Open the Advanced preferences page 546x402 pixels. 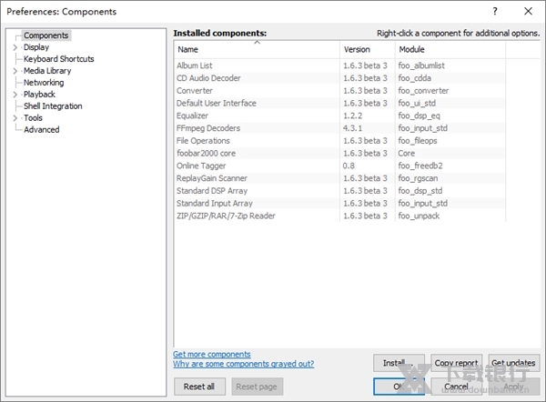tap(42, 129)
